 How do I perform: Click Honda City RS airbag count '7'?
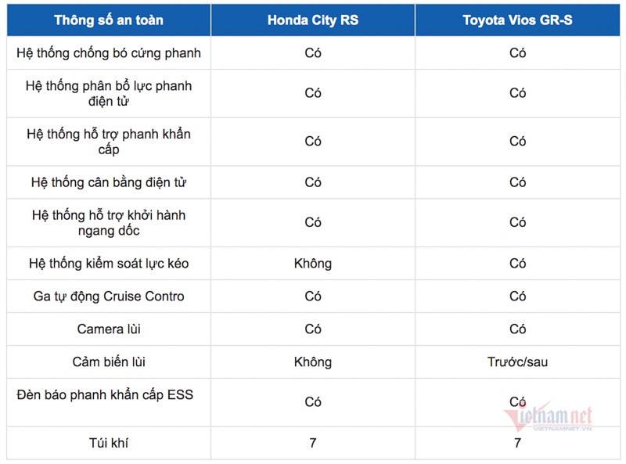pos(313,443)
